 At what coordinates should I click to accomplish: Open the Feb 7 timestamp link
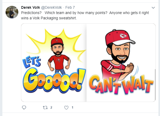coord(70,7)
